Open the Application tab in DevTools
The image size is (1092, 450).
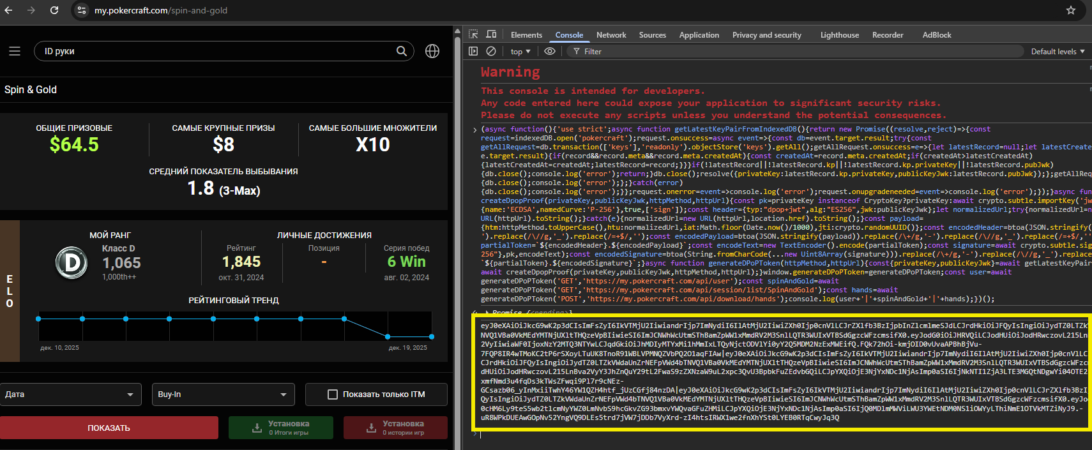[699, 35]
